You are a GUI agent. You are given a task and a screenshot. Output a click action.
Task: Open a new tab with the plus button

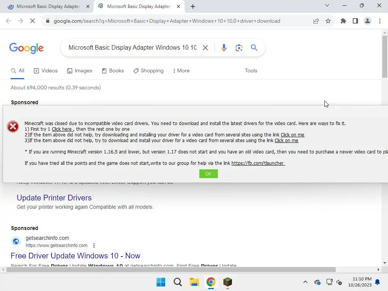pos(193,7)
